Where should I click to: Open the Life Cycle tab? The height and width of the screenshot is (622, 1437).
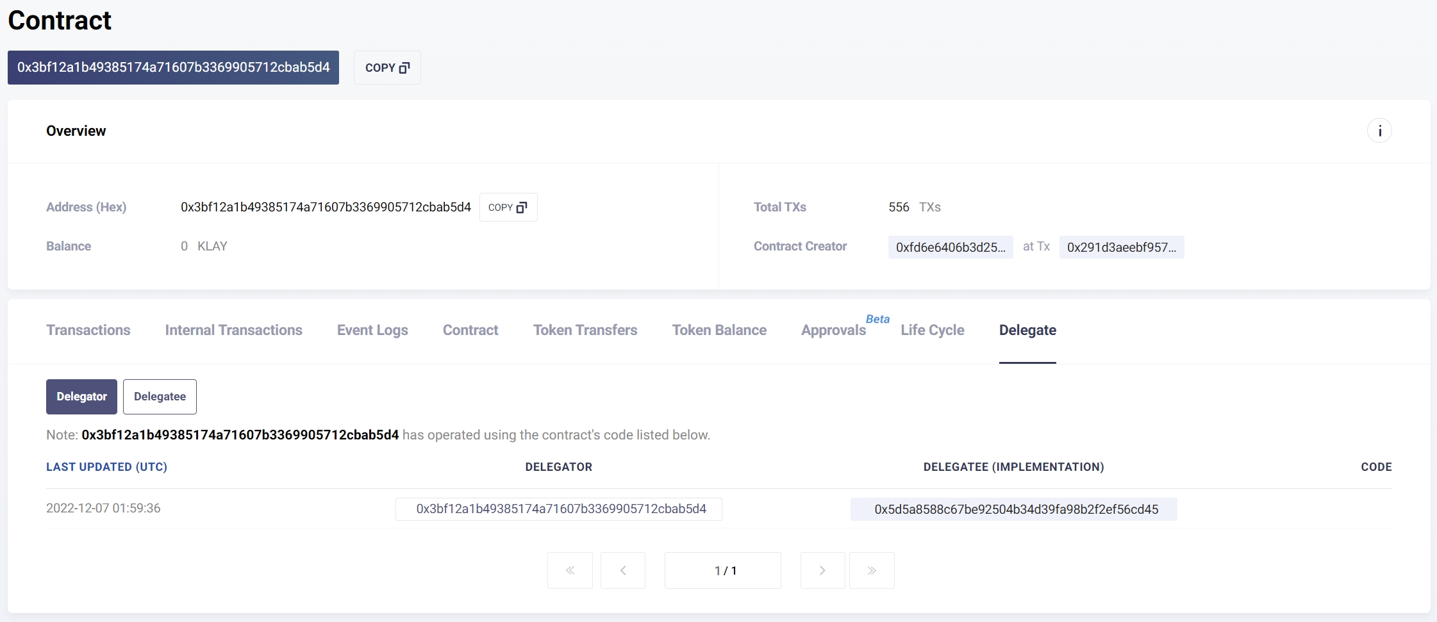932,330
